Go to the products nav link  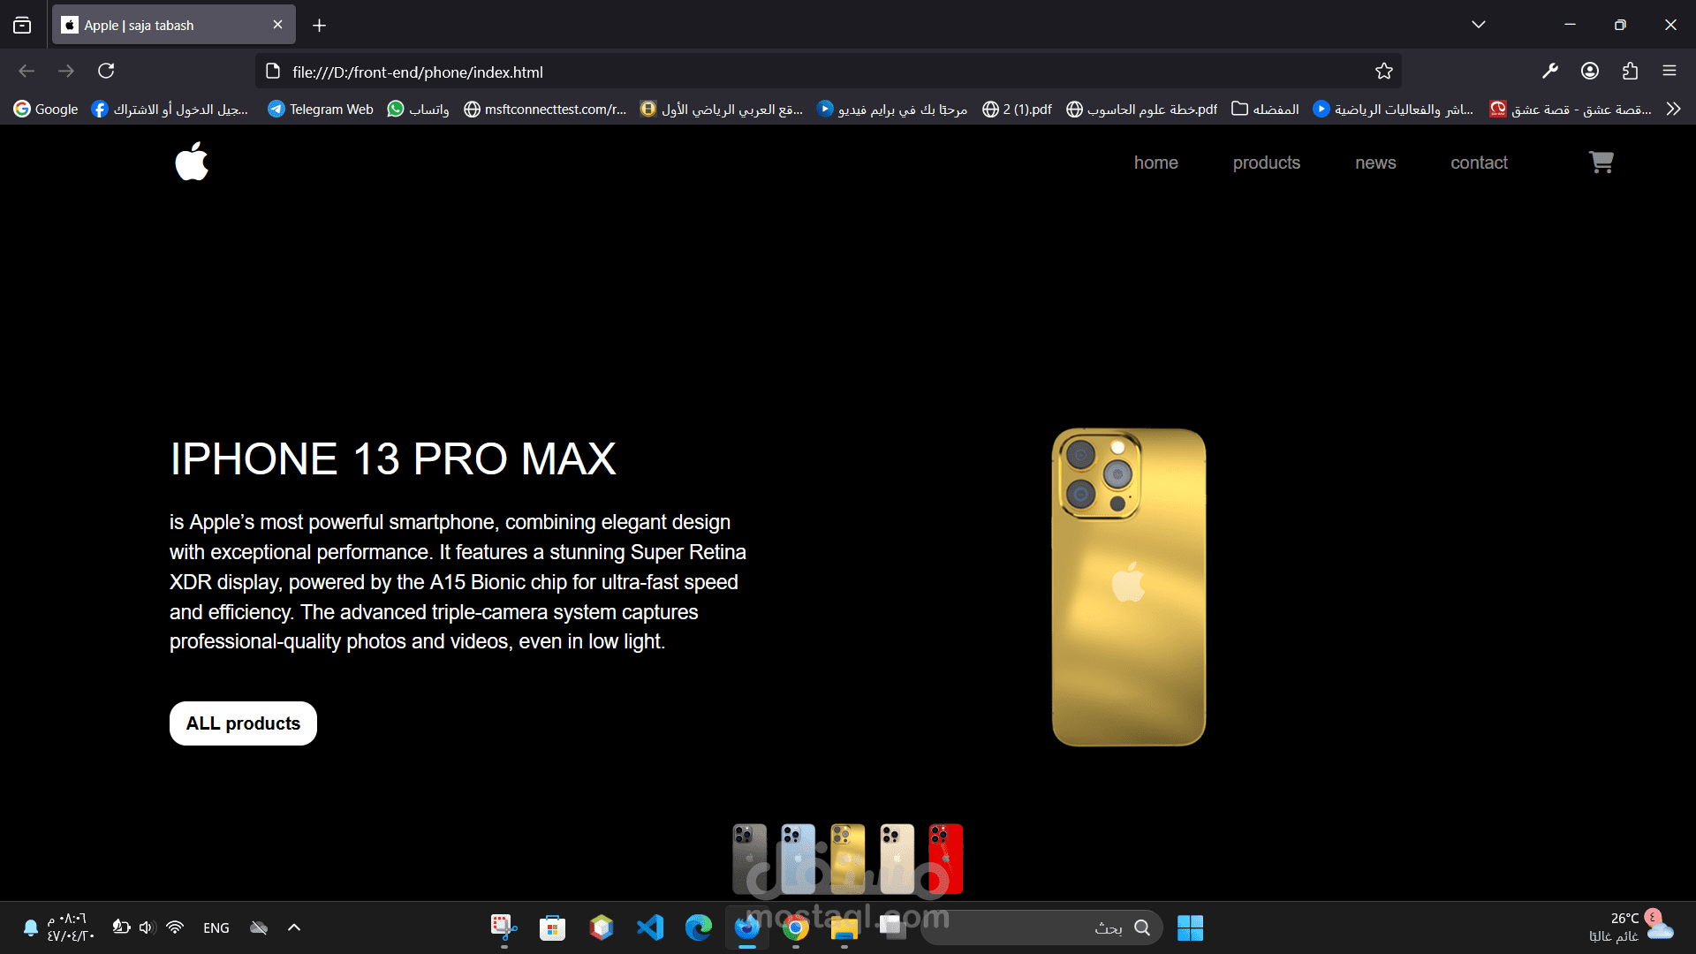pos(1266,163)
